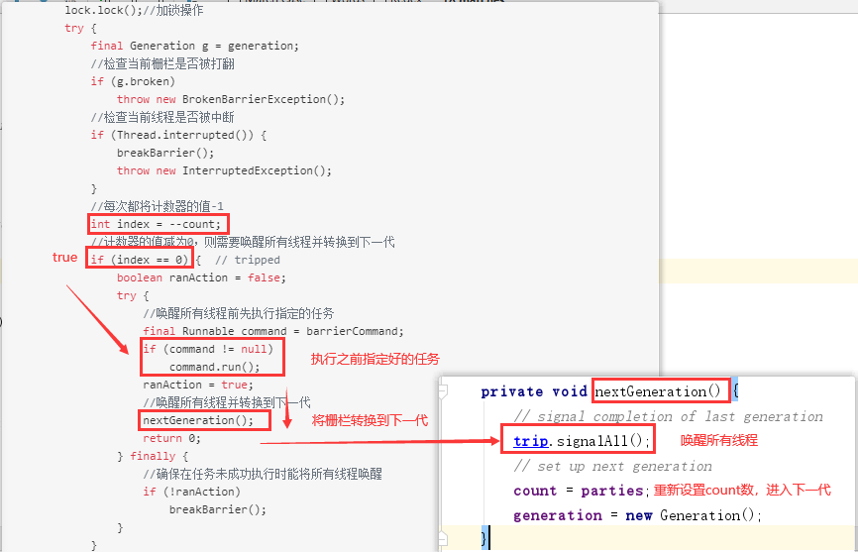Click the 'if (g.broken)' line
Viewport: 858px width, 552px height.
click(133, 81)
